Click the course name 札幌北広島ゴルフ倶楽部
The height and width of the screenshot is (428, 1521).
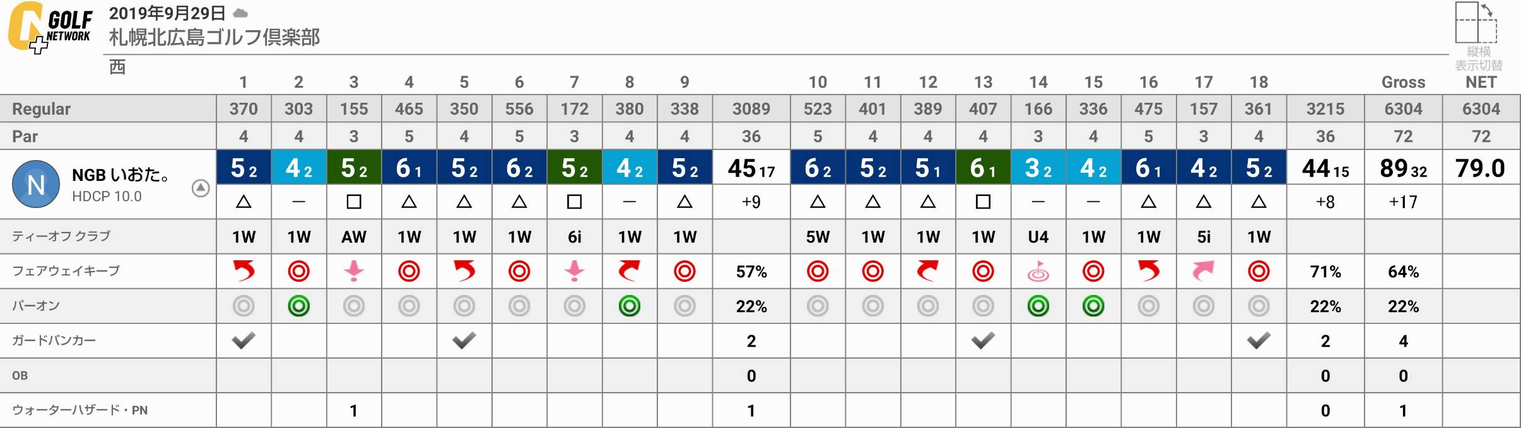point(214,37)
